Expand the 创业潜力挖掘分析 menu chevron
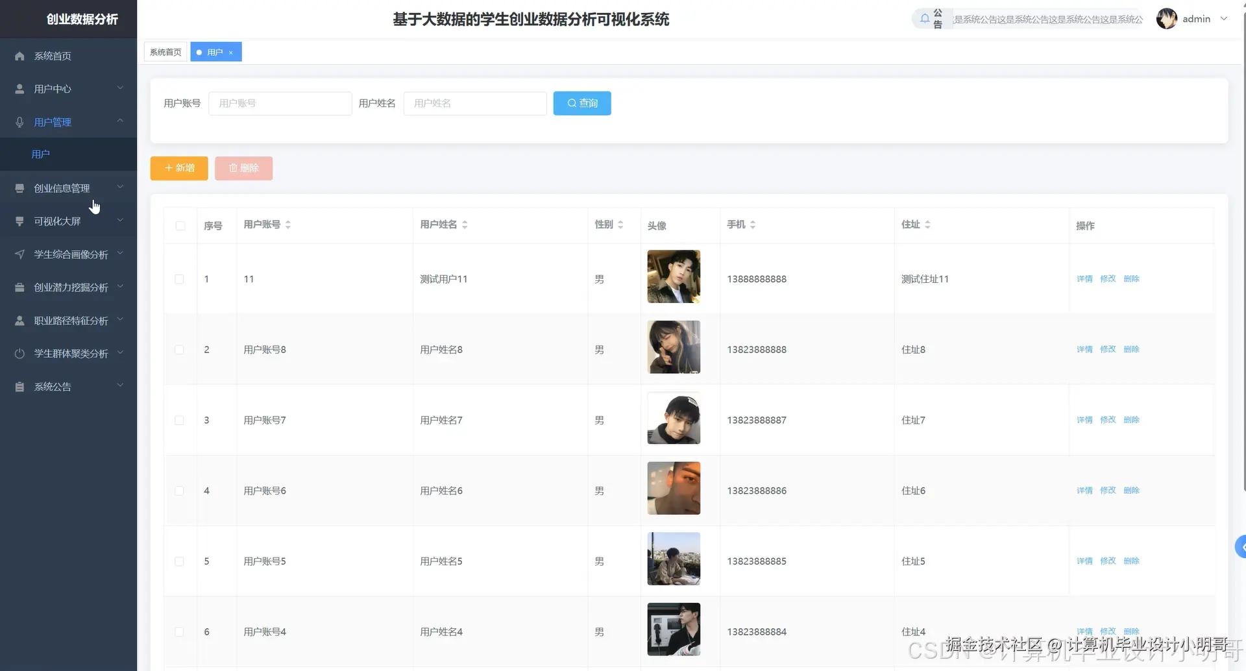Image resolution: width=1246 pixels, height=671 pixels. pos(120,286)
